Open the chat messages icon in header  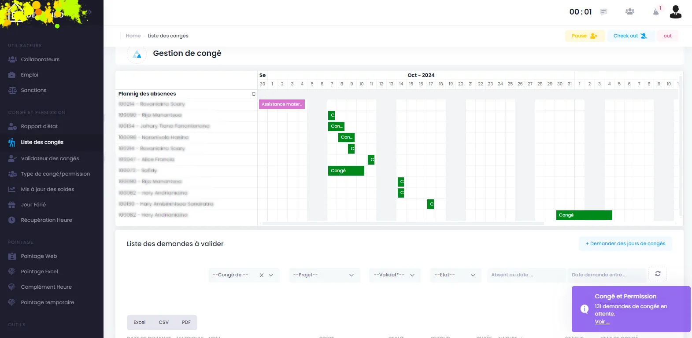pyautogui.click(x=603, y=12)
